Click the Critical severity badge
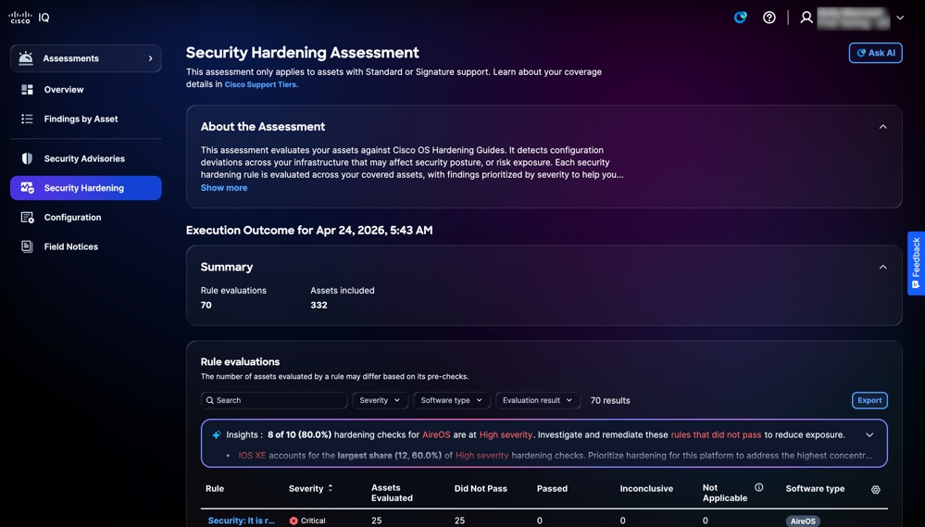The height and width of the screenshot is (527, 925). (307, 521)
